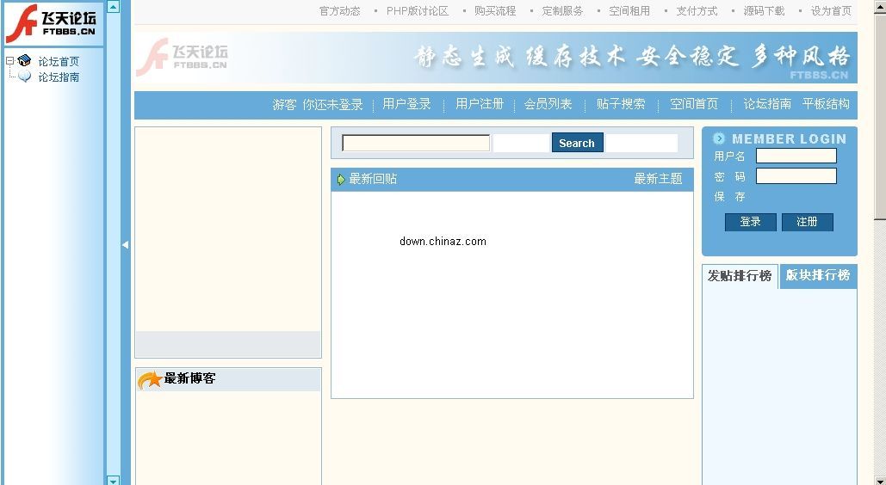886x485 pixels.
Task: Click the round arrow icon beside MEMBER LOGIN
Action: tap(719, 138)
